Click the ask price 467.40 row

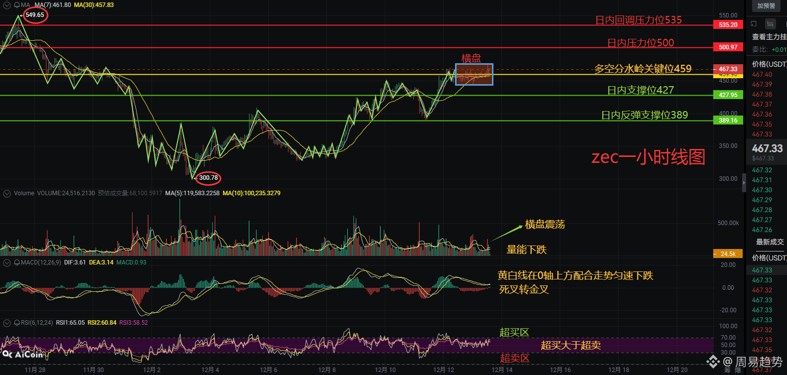pyautogui.click(x=763, y=75)
